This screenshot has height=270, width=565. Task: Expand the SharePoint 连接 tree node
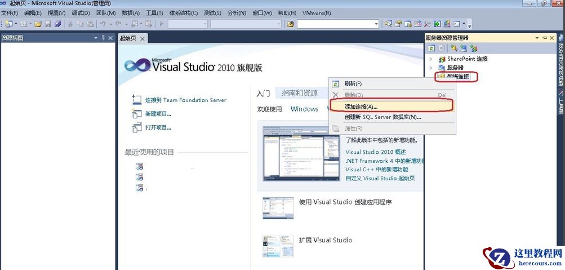click(x=431, y=59)
